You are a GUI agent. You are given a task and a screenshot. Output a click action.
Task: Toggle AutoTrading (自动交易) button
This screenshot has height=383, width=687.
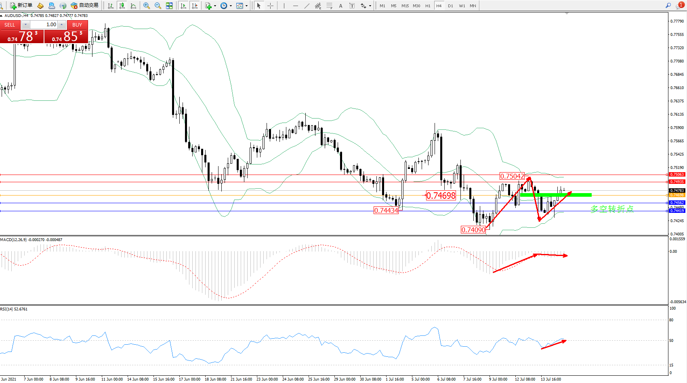[84, 6]
